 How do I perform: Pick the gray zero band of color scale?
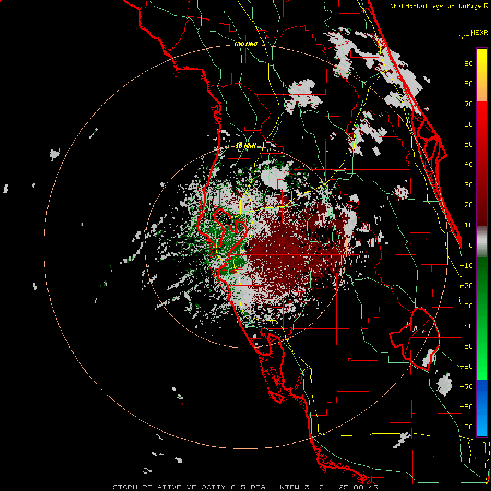[x=482, y=241]
